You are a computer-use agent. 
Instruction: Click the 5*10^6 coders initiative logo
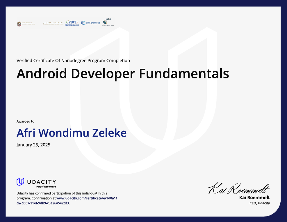(72, 23)
